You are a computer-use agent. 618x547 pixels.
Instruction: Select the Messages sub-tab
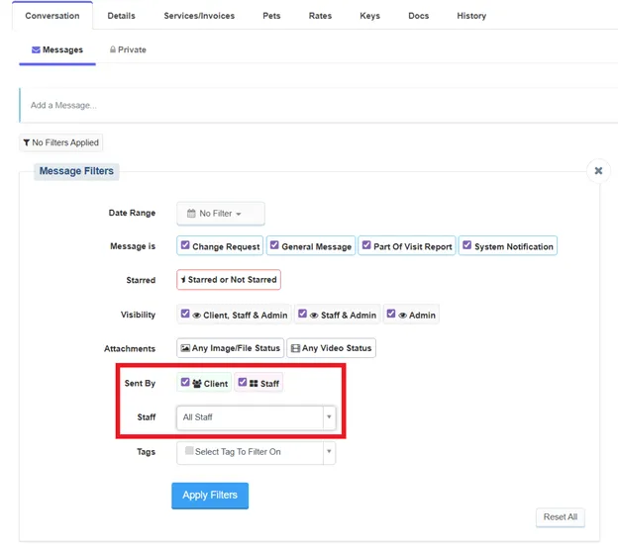[57, 50]
